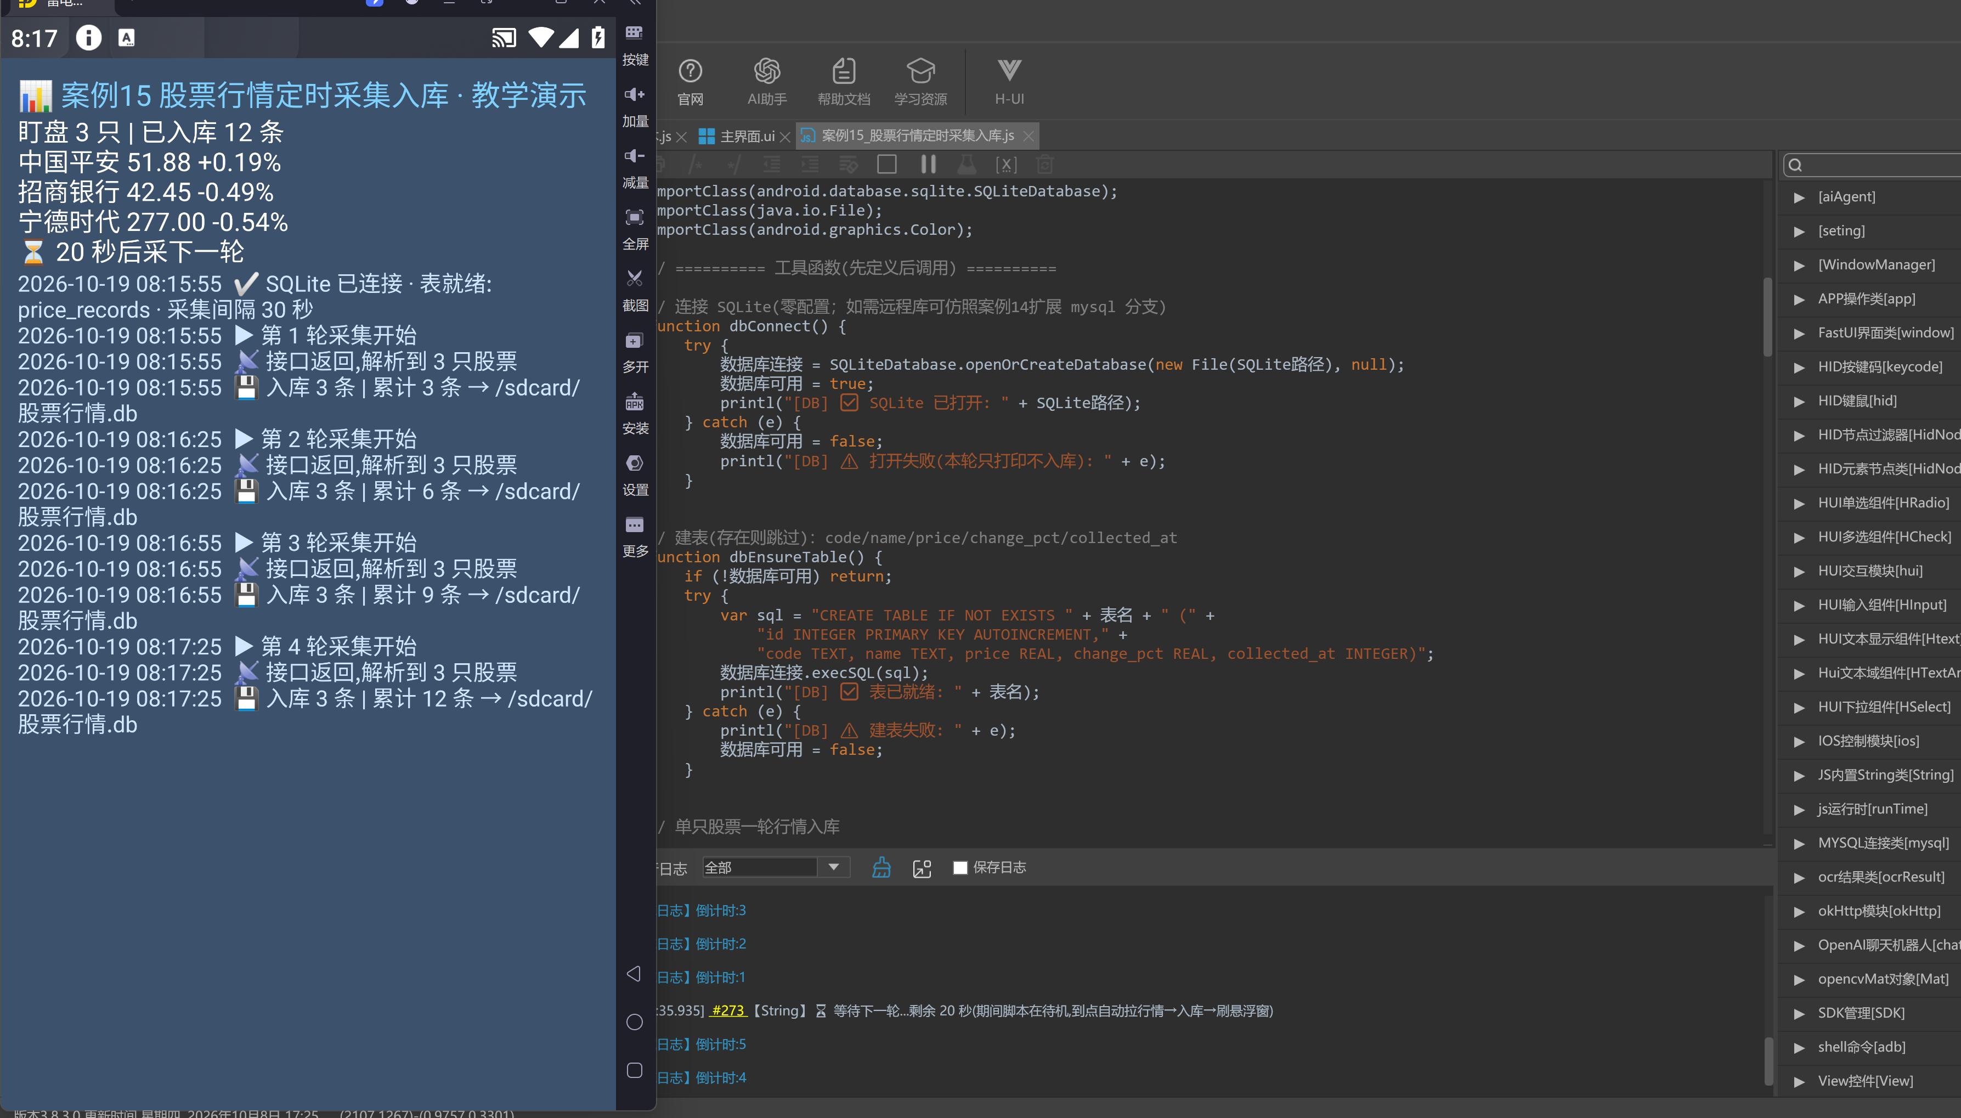Open the 官网 website icon
Screen dimensions: 1961x1118
690,81
